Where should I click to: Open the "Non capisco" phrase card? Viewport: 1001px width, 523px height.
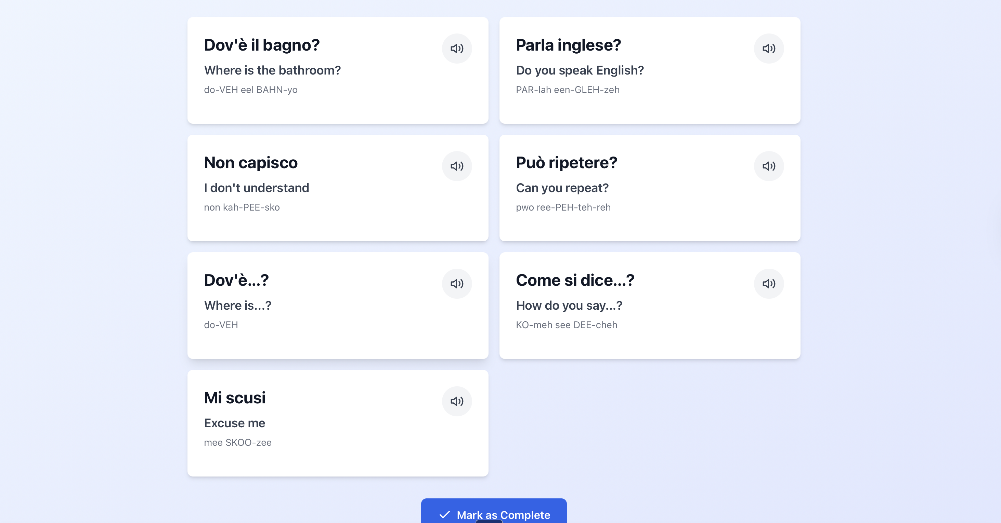pyautogui.click(x=338, y=188)
